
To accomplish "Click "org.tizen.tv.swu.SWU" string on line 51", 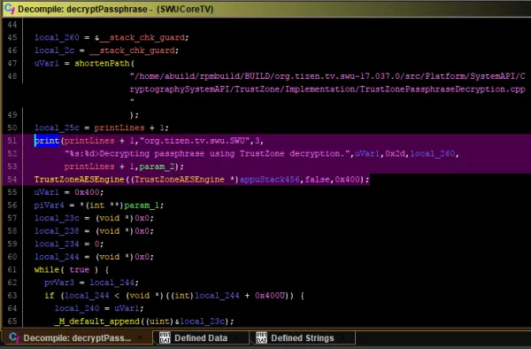I will click(195, 141).
